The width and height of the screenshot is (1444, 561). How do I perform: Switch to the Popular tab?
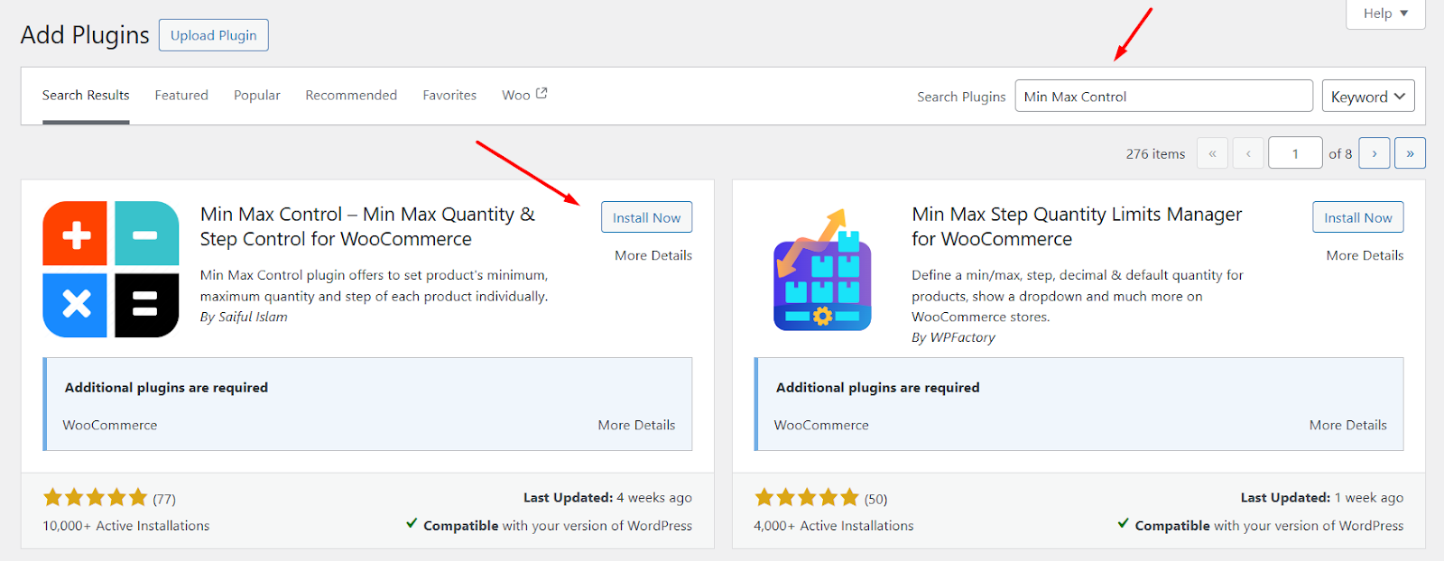(x=257, y=95)
